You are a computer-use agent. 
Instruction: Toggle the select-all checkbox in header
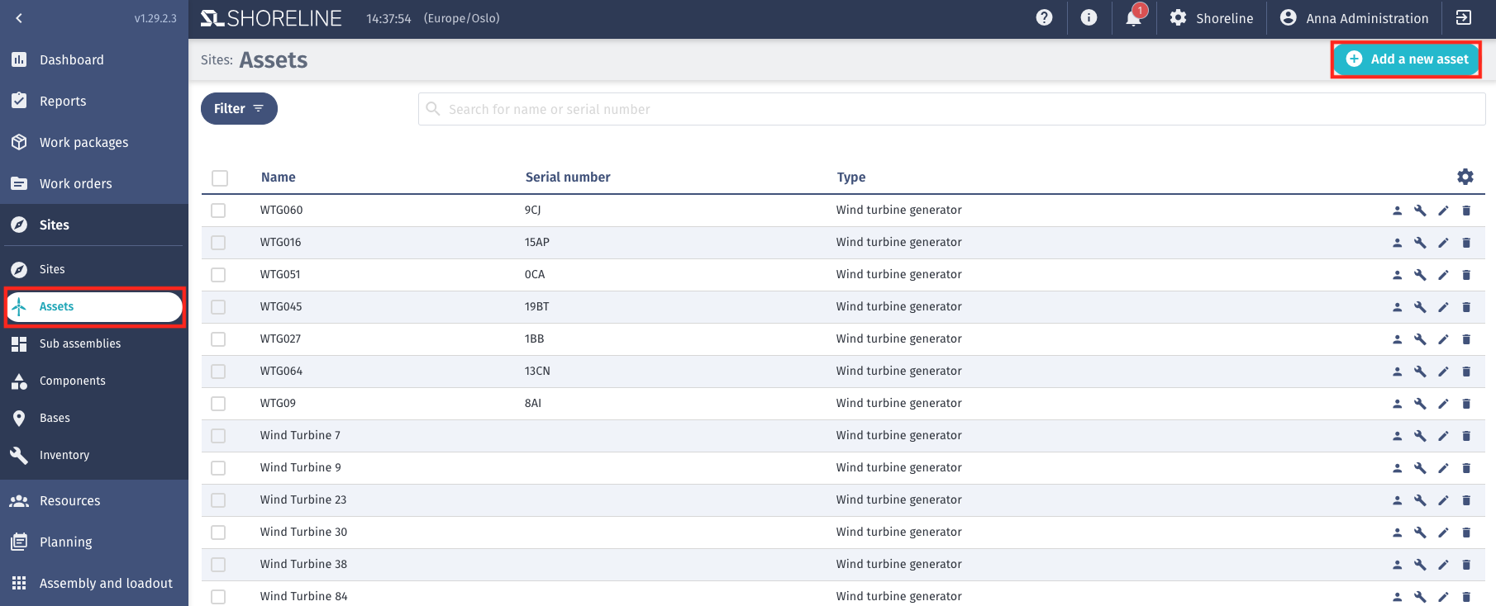click(x=220, y=178)
